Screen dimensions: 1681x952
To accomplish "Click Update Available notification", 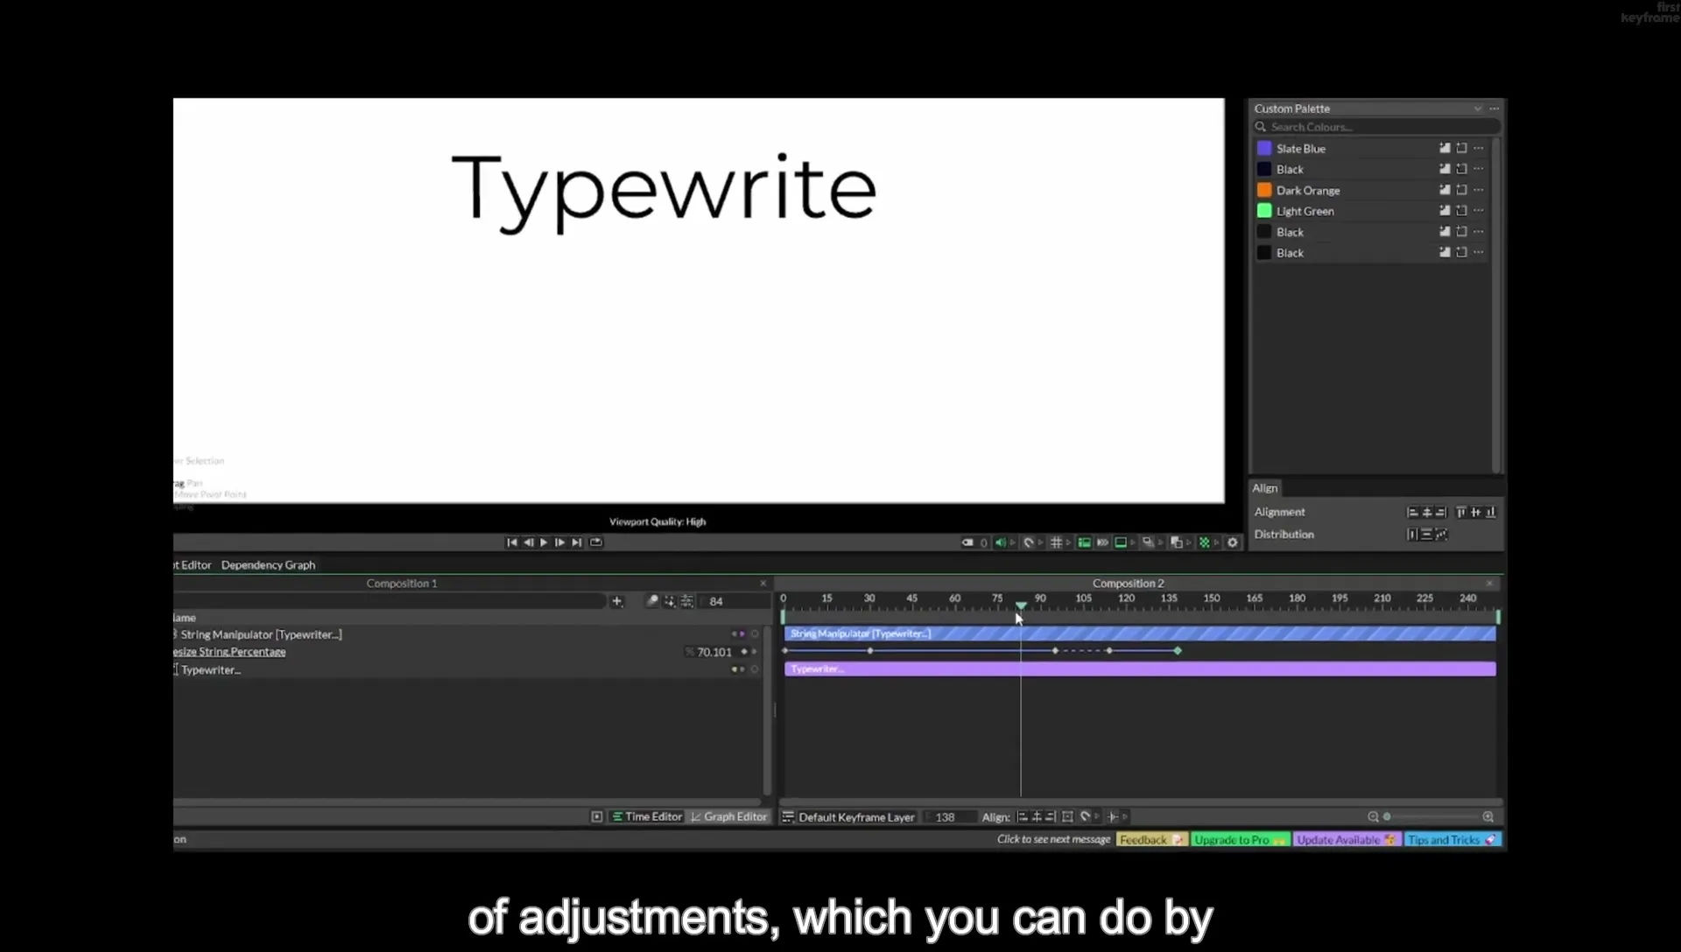I will point(1347,840).
